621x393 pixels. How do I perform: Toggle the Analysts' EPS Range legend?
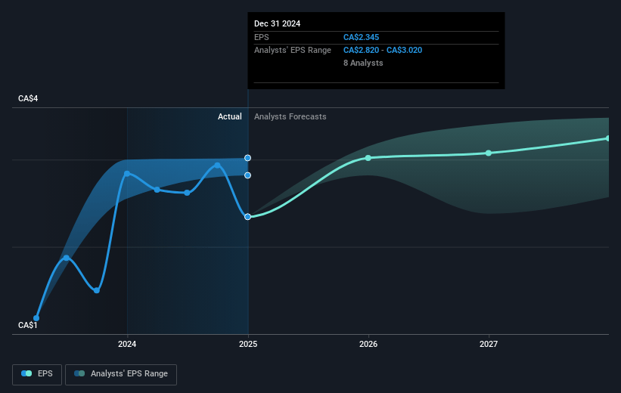click(x=121, y=374)
